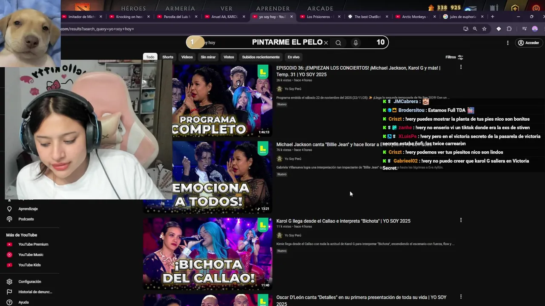Start voice search with the microphone icon
Image resolution: width=545 pixels, height=306 pixels.
(x=356, y=42)
